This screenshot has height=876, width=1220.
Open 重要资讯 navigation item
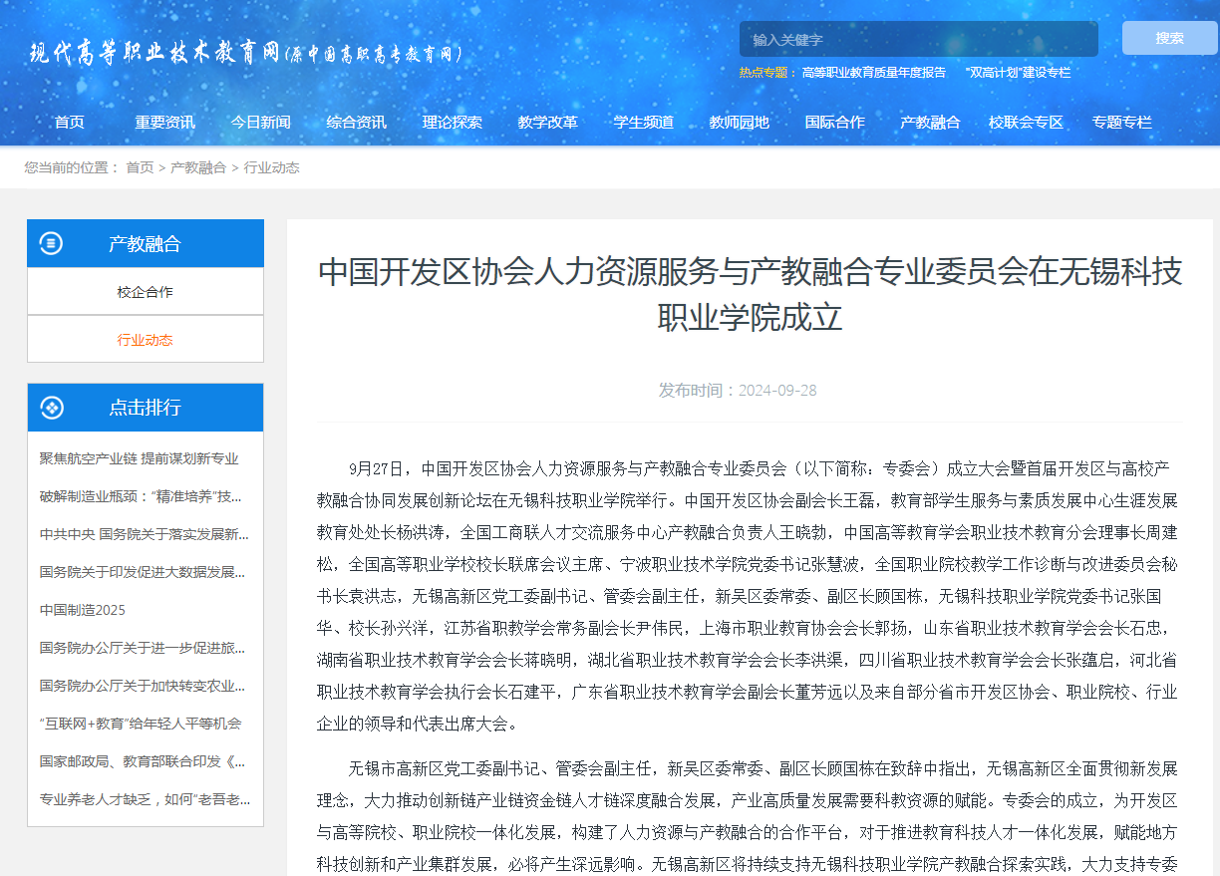click(x=165, y=123)
